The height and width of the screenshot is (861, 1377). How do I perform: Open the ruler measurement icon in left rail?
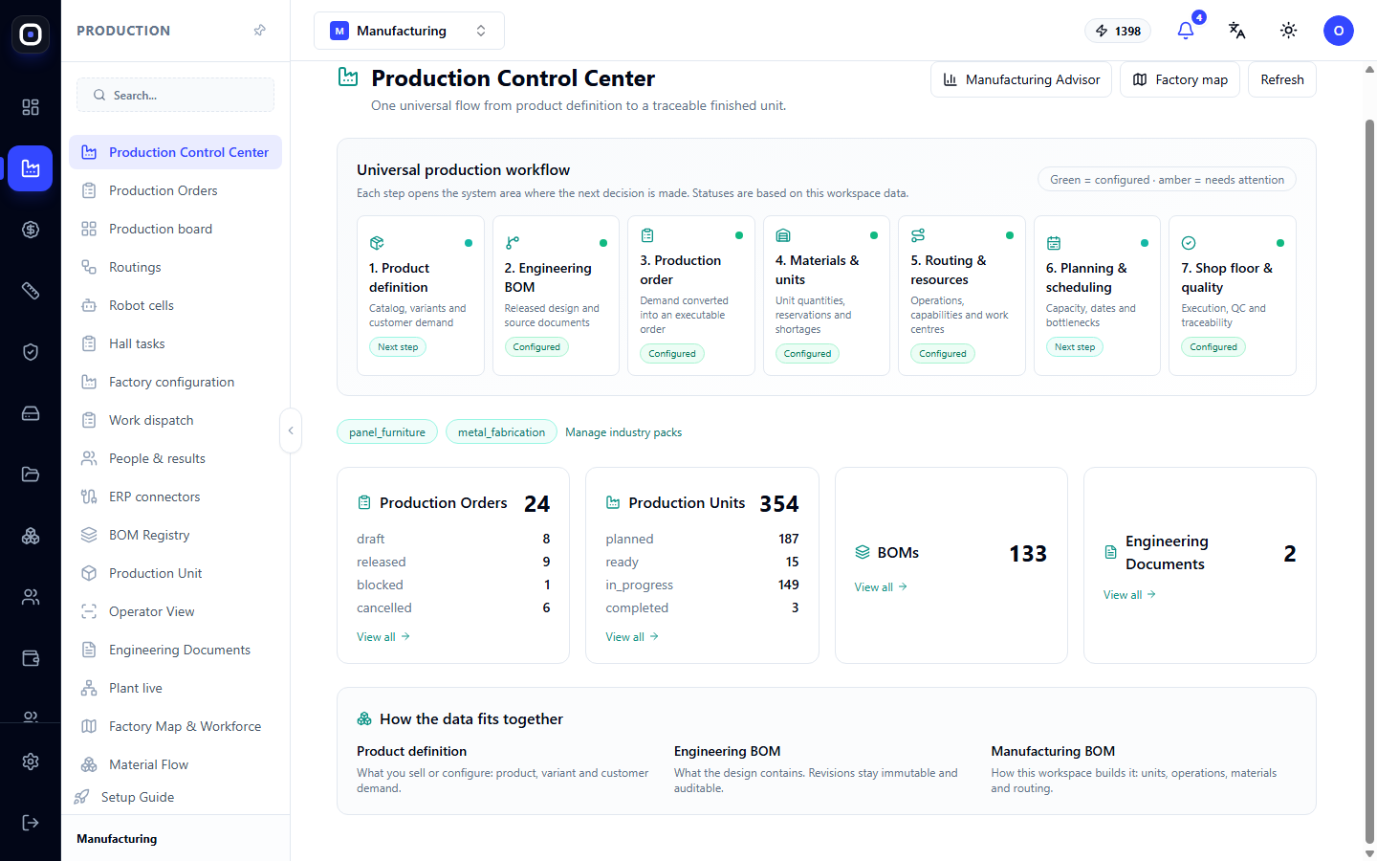pyautogui.click(x=31, y=291)
